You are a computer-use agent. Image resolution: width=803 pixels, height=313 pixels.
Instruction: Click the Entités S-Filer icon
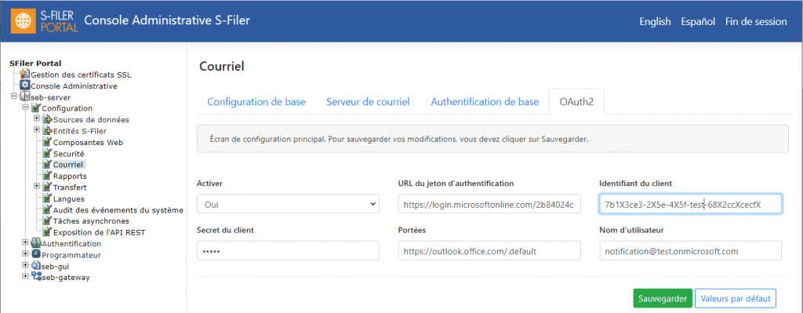click(47, 131)
